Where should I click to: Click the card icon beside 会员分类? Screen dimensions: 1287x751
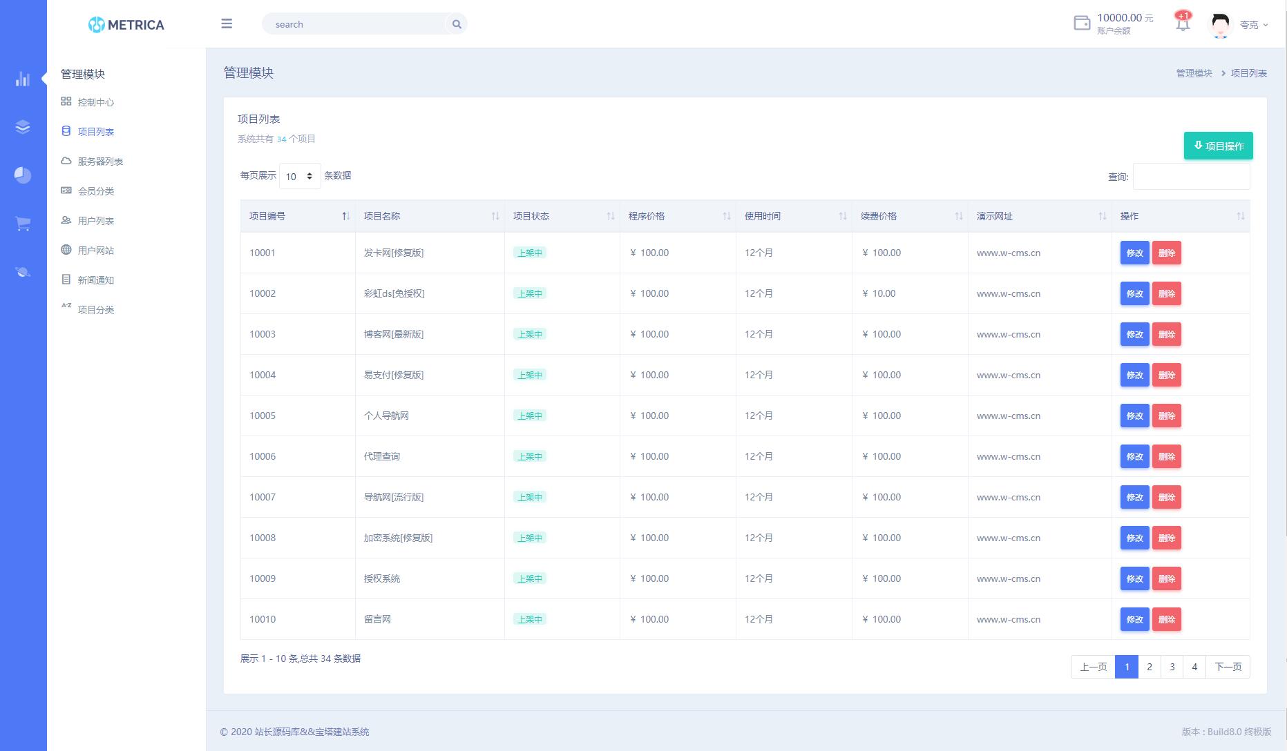pyautogui.click(x=66, y=191)
